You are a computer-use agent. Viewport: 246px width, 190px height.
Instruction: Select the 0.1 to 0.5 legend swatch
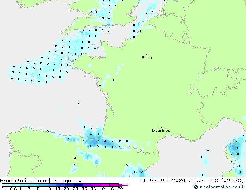[7, 185]
